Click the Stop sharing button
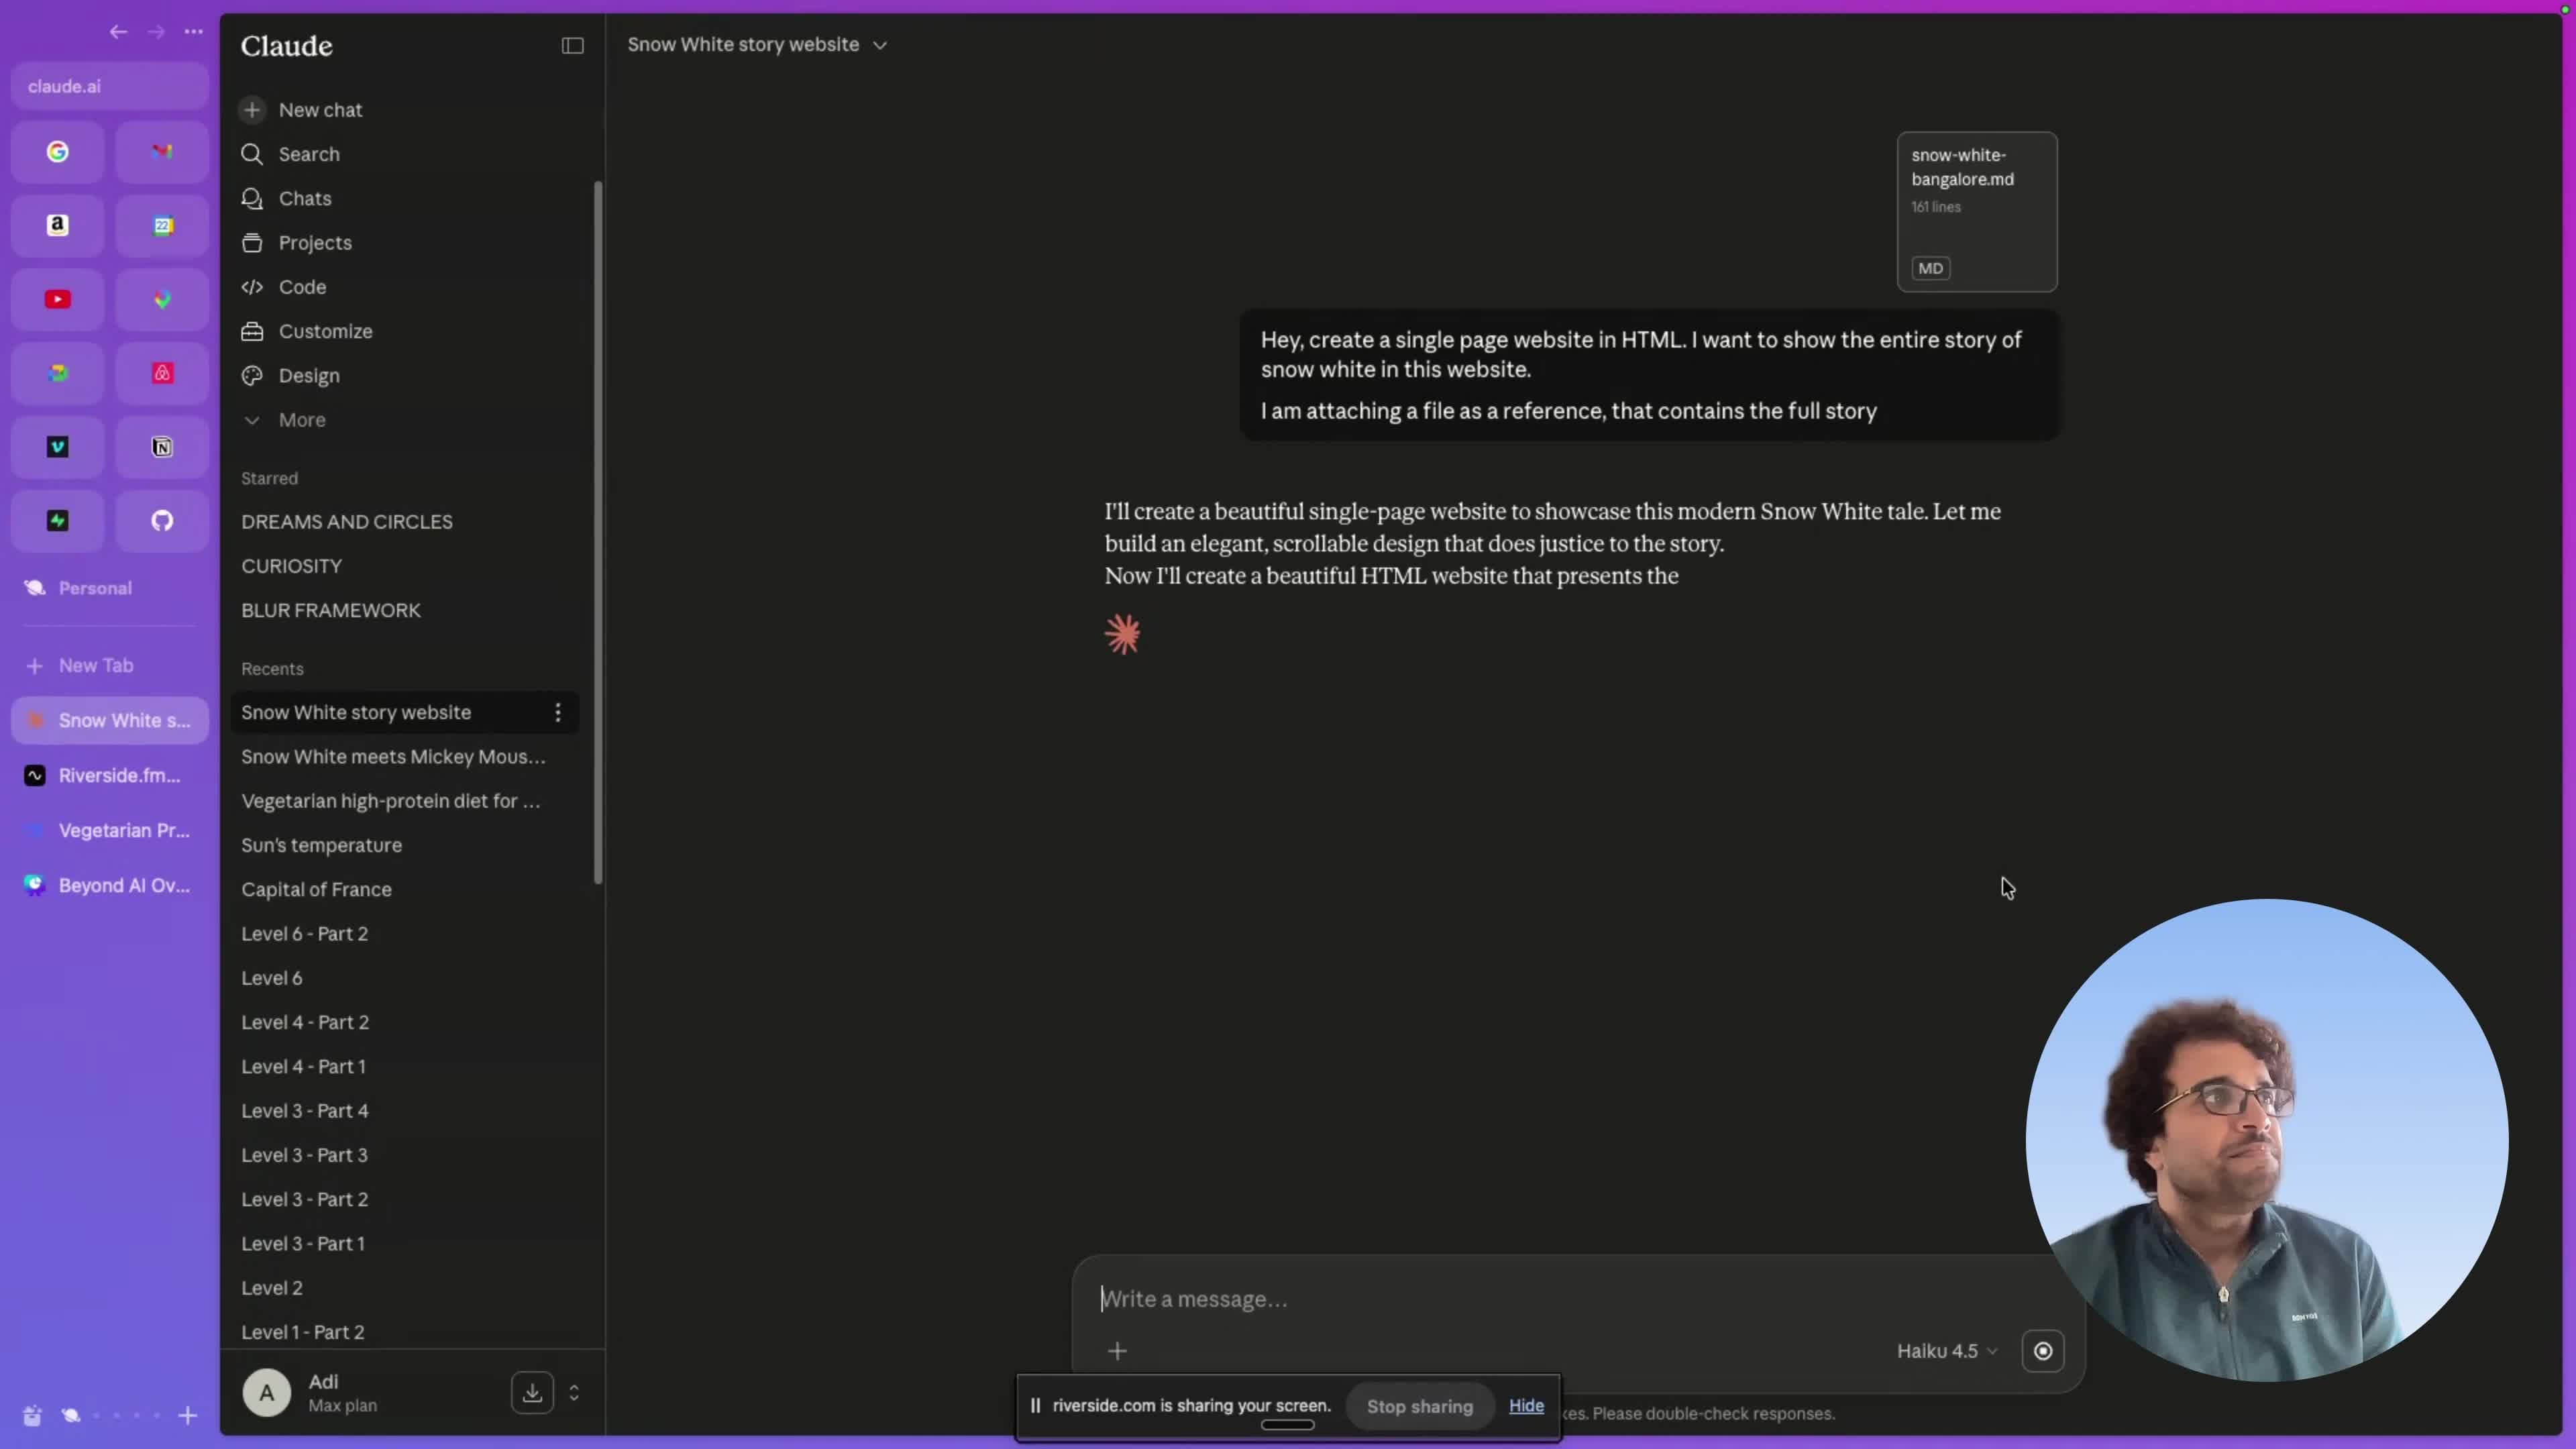 click(x=1419, y=1406)
